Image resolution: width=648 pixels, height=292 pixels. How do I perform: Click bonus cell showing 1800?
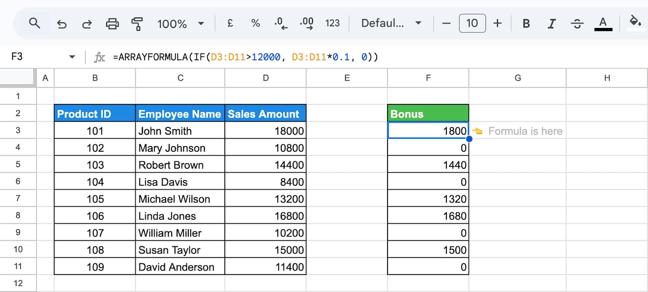coord(428,130)
